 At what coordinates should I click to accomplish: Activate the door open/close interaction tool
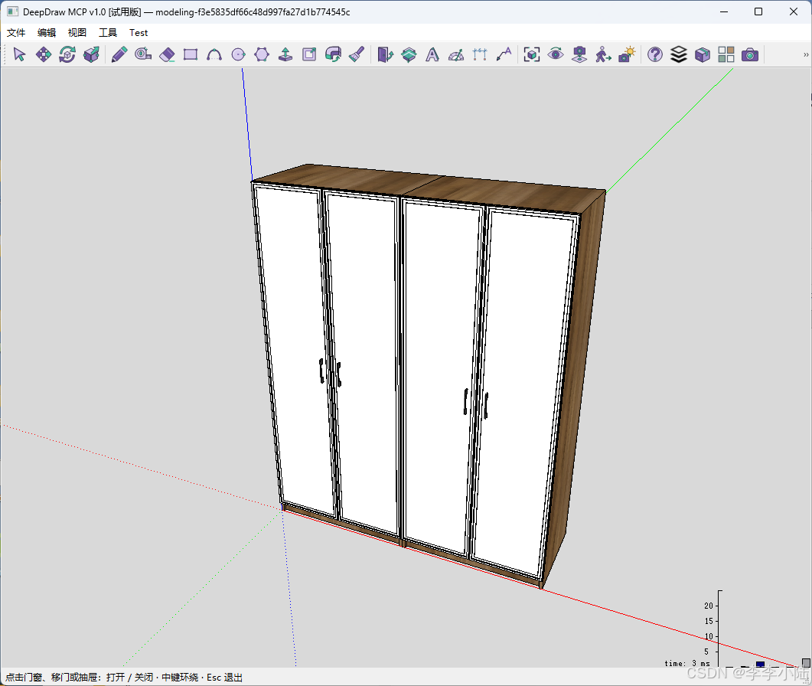(x=385, y=54)
